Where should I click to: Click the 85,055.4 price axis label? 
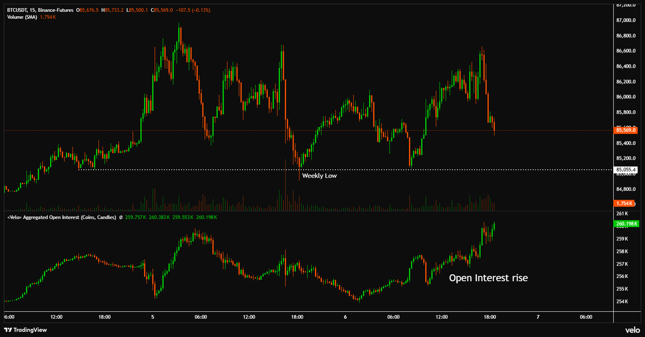(x=626, y=170)
